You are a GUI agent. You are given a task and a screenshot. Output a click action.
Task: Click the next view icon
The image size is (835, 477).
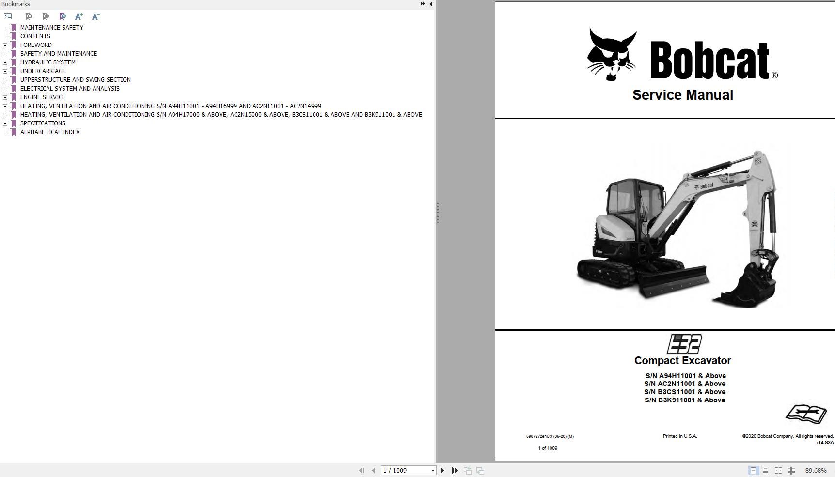click(x=480, y=470)
